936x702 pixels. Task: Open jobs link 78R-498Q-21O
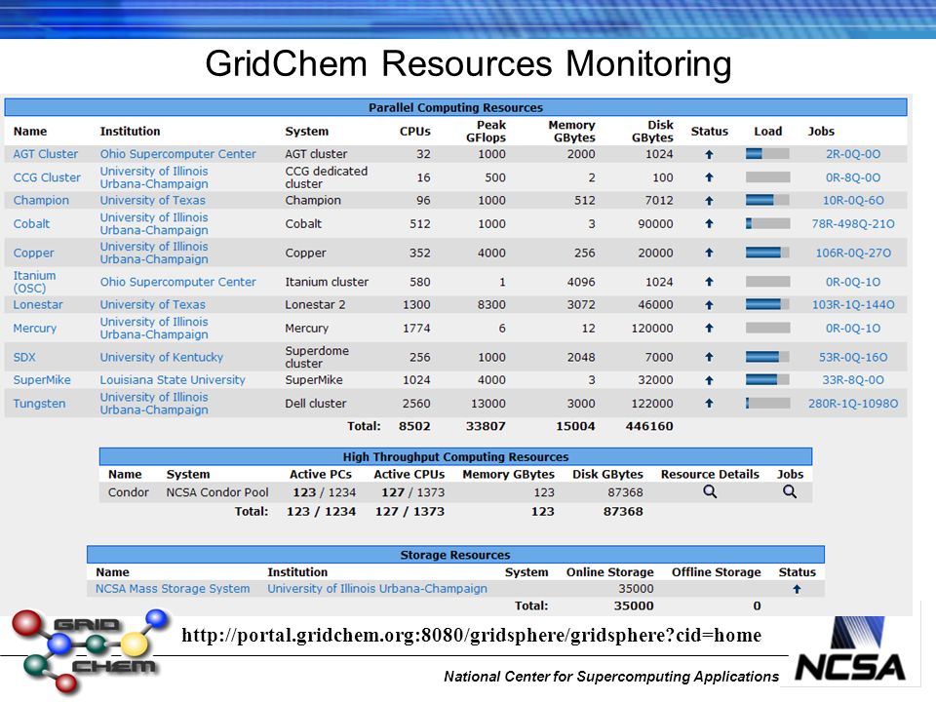pos(853,224)
